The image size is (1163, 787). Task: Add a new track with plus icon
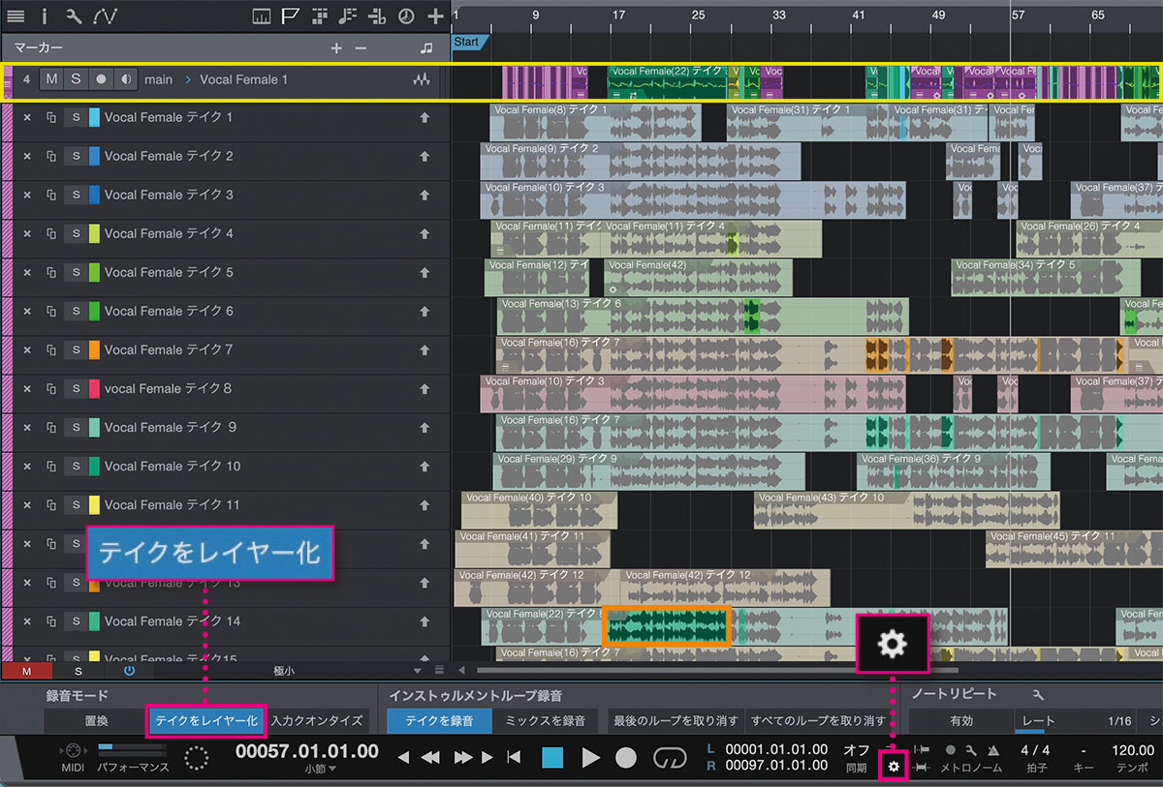[x=435, y=15]
